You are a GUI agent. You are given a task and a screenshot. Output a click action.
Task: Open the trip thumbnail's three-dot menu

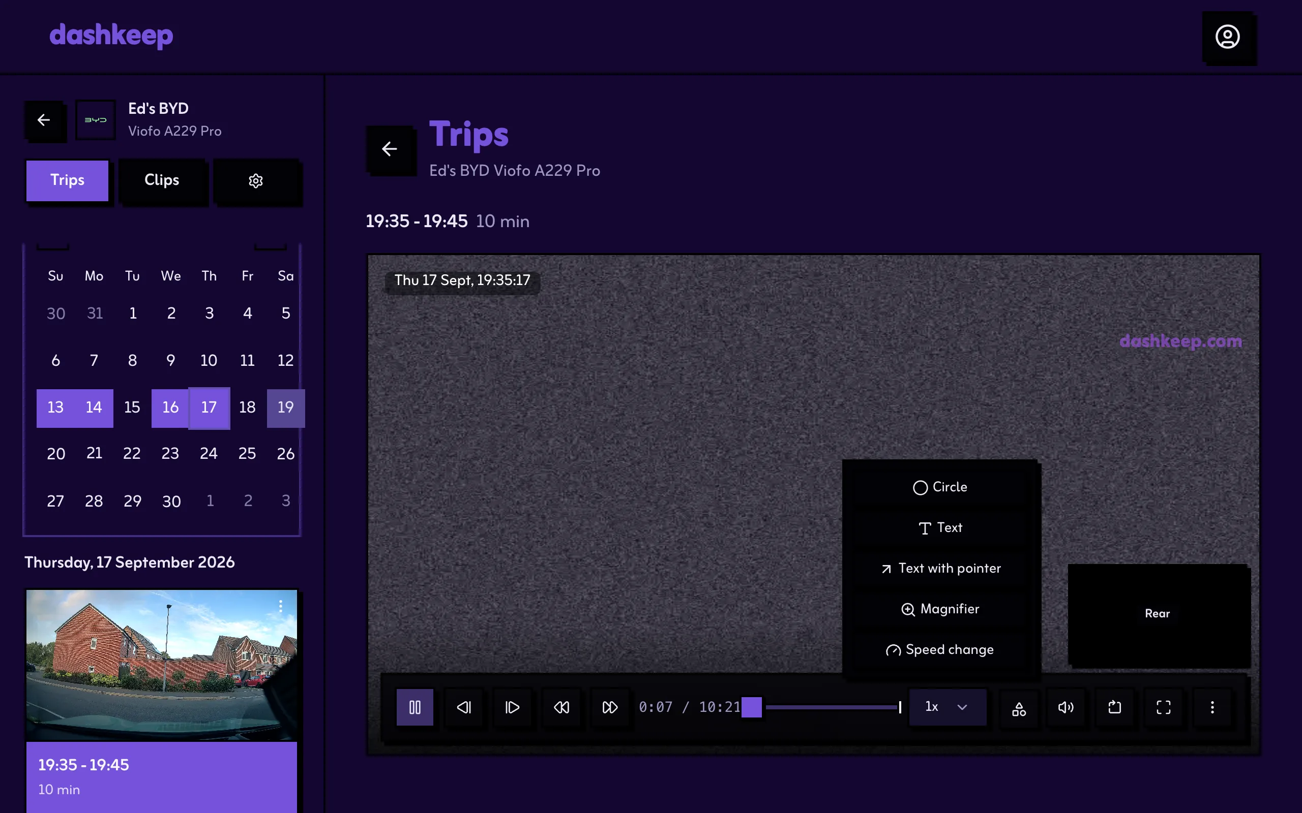tap(280, 607)
